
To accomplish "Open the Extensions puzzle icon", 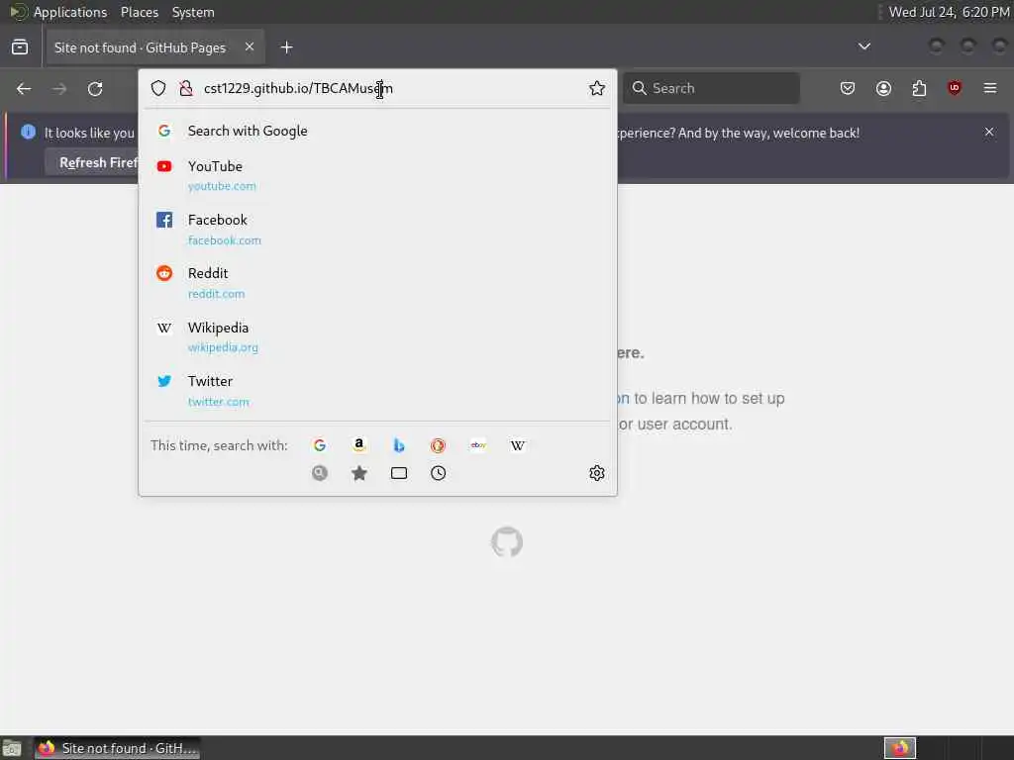I will point(919,88).
